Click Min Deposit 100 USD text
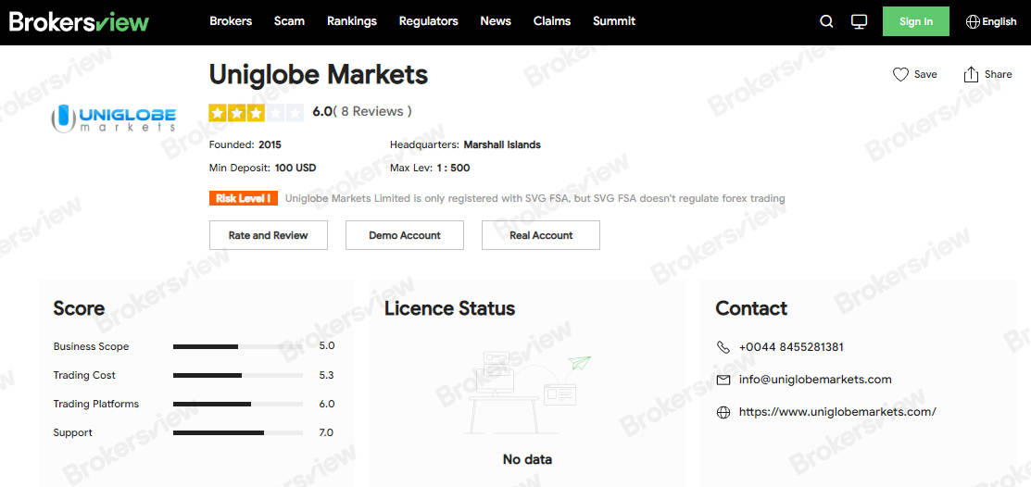 pos(262,168)
